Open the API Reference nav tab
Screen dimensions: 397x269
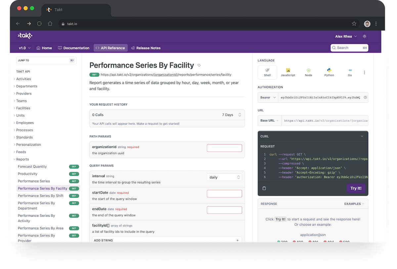click(110, 48)
